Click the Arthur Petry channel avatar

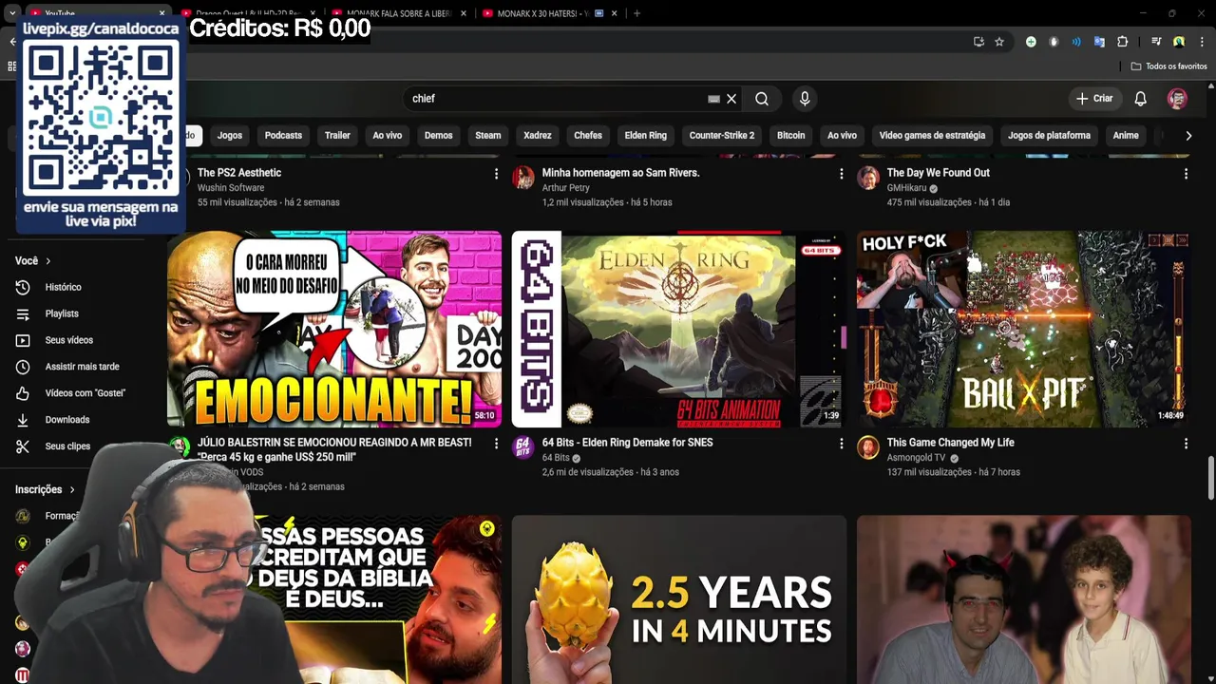pyautogui.click(x=523, y=178)
